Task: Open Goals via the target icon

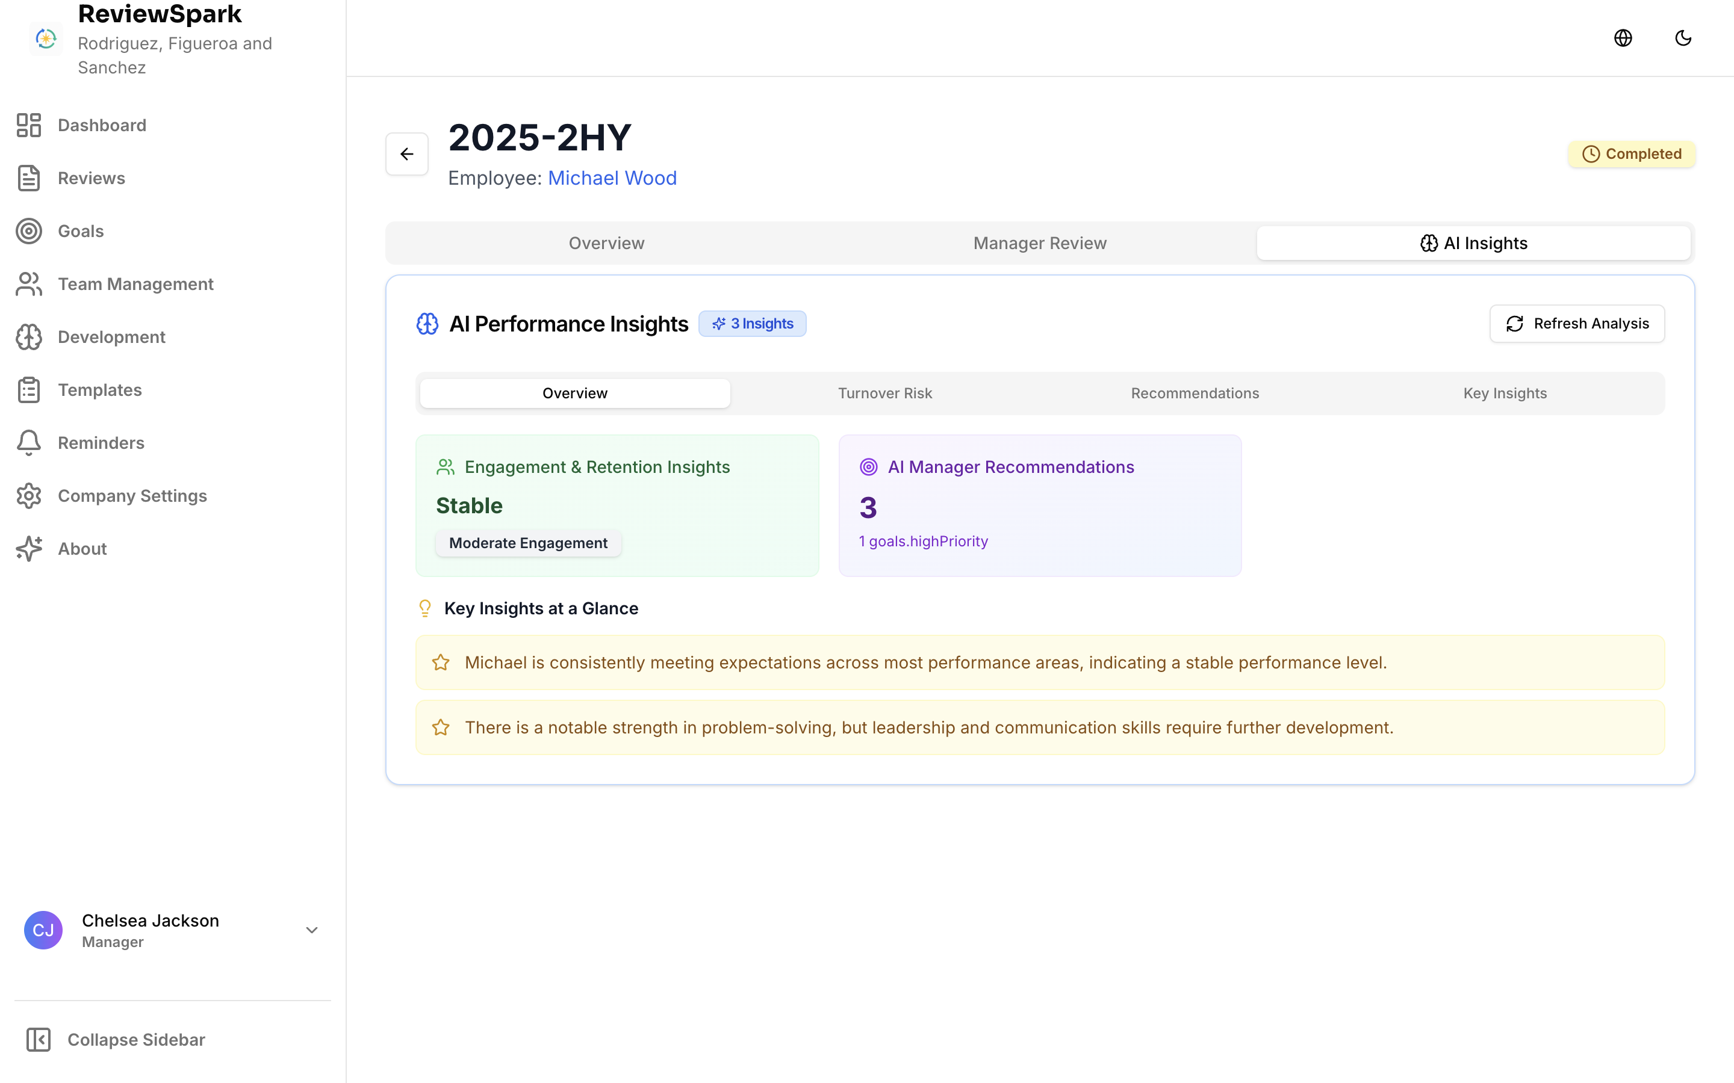Action: (x=29, y=230)
